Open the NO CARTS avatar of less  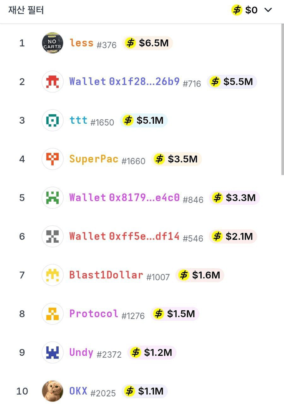[x=52, y=43]
